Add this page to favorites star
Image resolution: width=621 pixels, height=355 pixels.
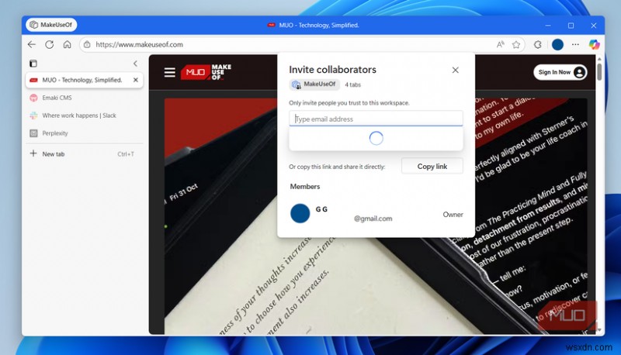click(x=516, y=45)
